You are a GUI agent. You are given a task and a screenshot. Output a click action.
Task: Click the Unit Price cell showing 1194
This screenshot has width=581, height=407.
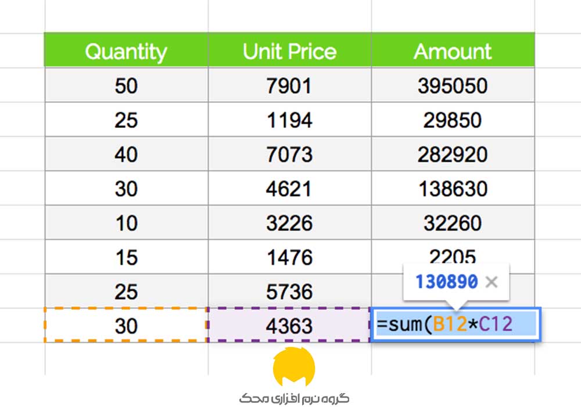(x=289, y=120)
